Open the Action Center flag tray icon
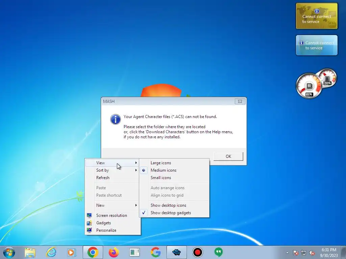346x259 pixels. click(x=295, y=253)
